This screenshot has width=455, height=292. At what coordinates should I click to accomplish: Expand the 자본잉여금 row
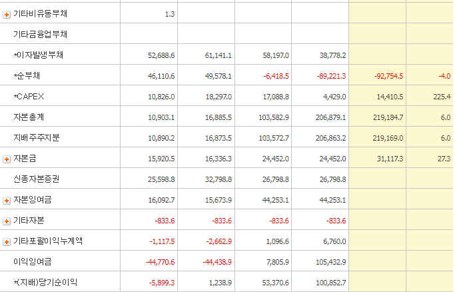coord(7,200)
